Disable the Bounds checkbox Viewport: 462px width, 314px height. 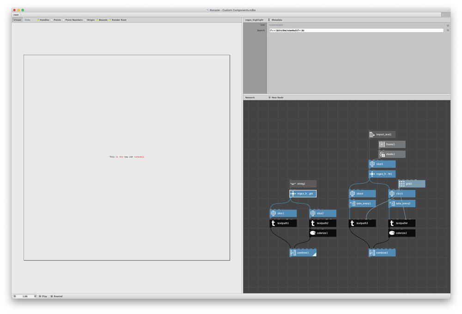[x=97, y=20]
